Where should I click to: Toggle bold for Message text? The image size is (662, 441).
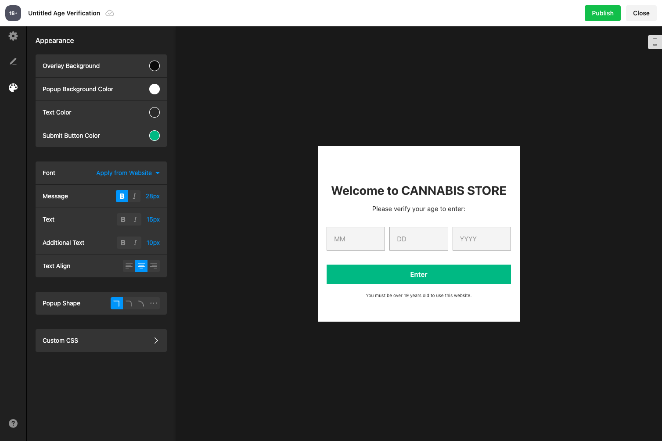pos(122,196)
